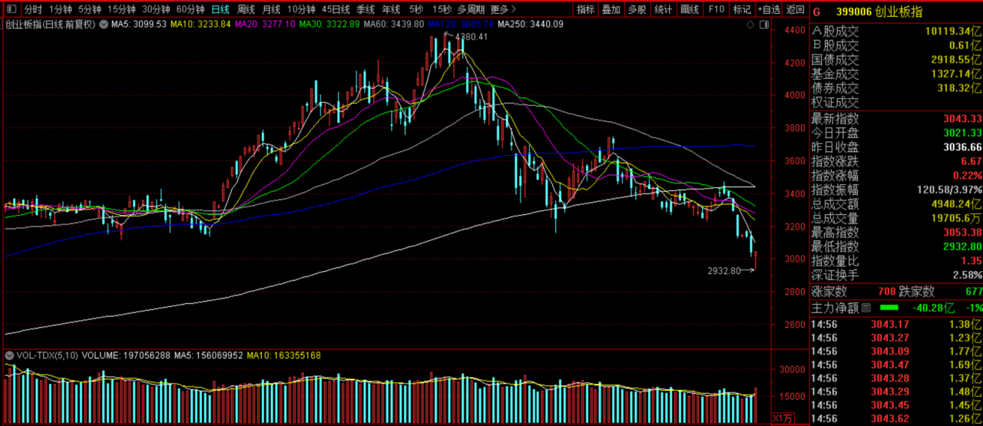Click the 2932.80 low price marker
The height and width of the screenshot is (426, 983).
(x=725, y=270)
